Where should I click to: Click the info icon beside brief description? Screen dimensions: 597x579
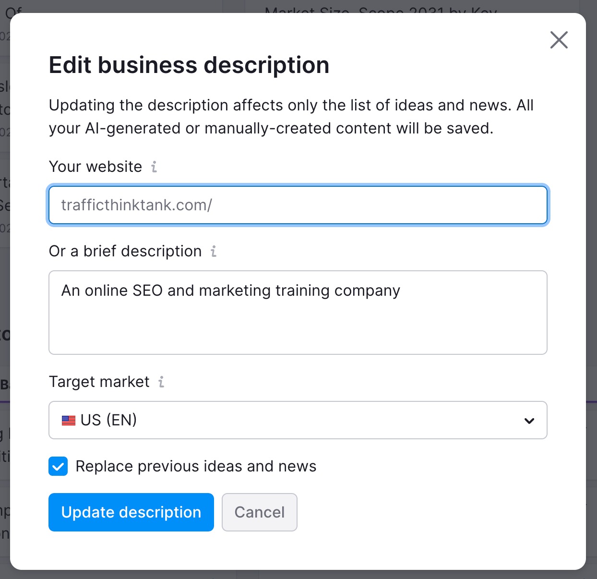tap(213, 251)
